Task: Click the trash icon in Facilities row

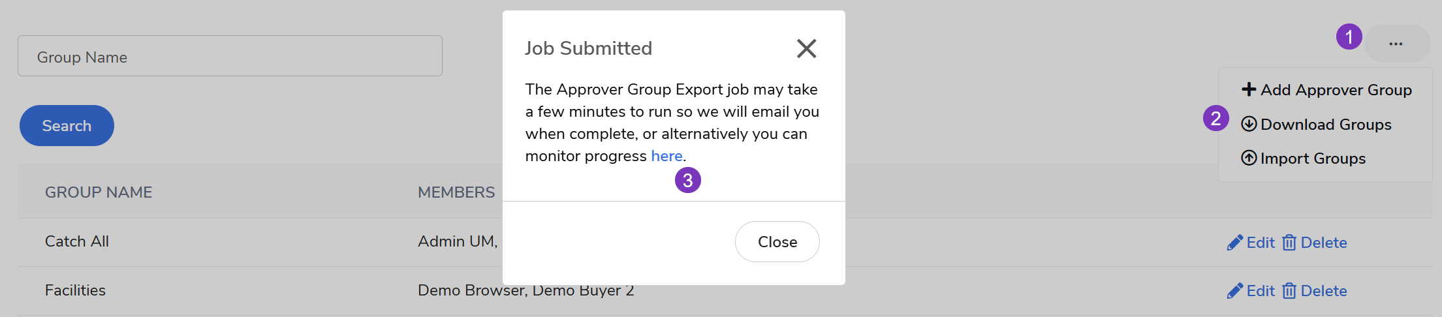Action: (x=1289, y=291)
